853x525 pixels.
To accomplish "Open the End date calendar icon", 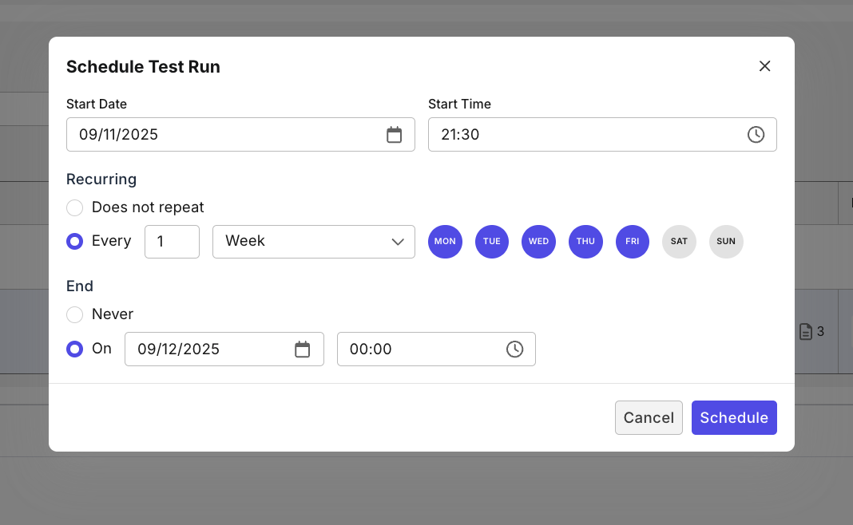I will (302, 349).
